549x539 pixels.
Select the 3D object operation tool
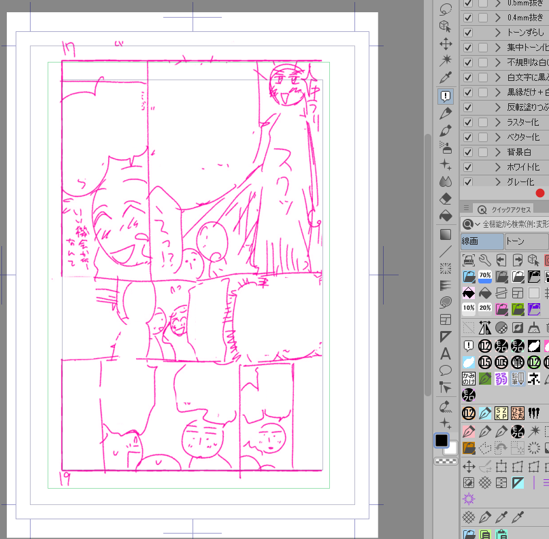click(446, 27)
